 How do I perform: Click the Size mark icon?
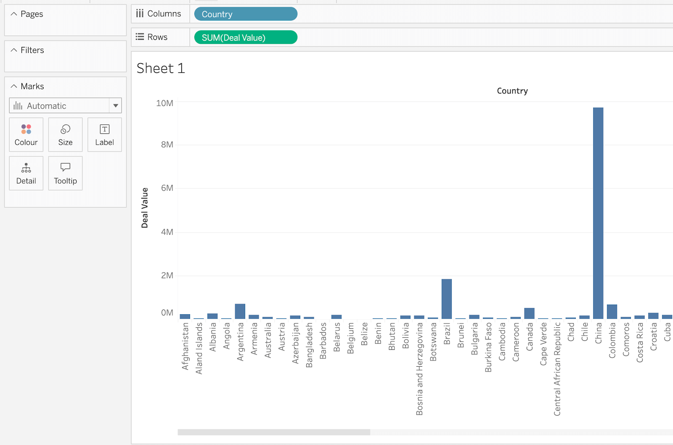[x=65, y=134]
